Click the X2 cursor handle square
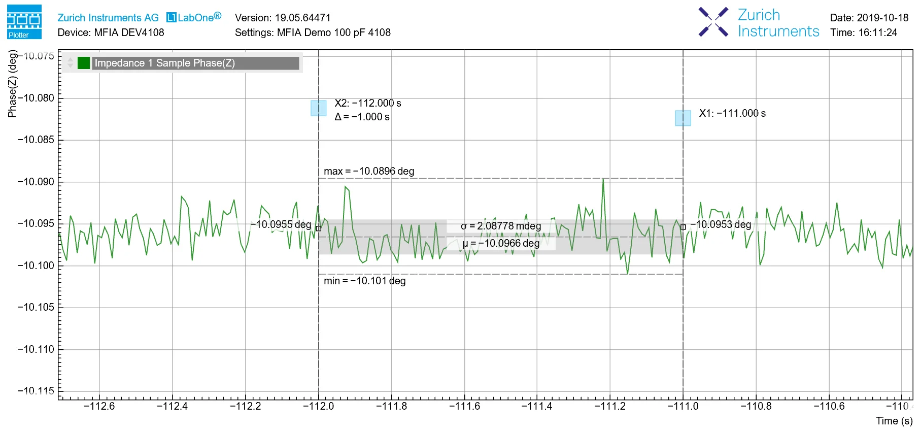 coord(319,108)
